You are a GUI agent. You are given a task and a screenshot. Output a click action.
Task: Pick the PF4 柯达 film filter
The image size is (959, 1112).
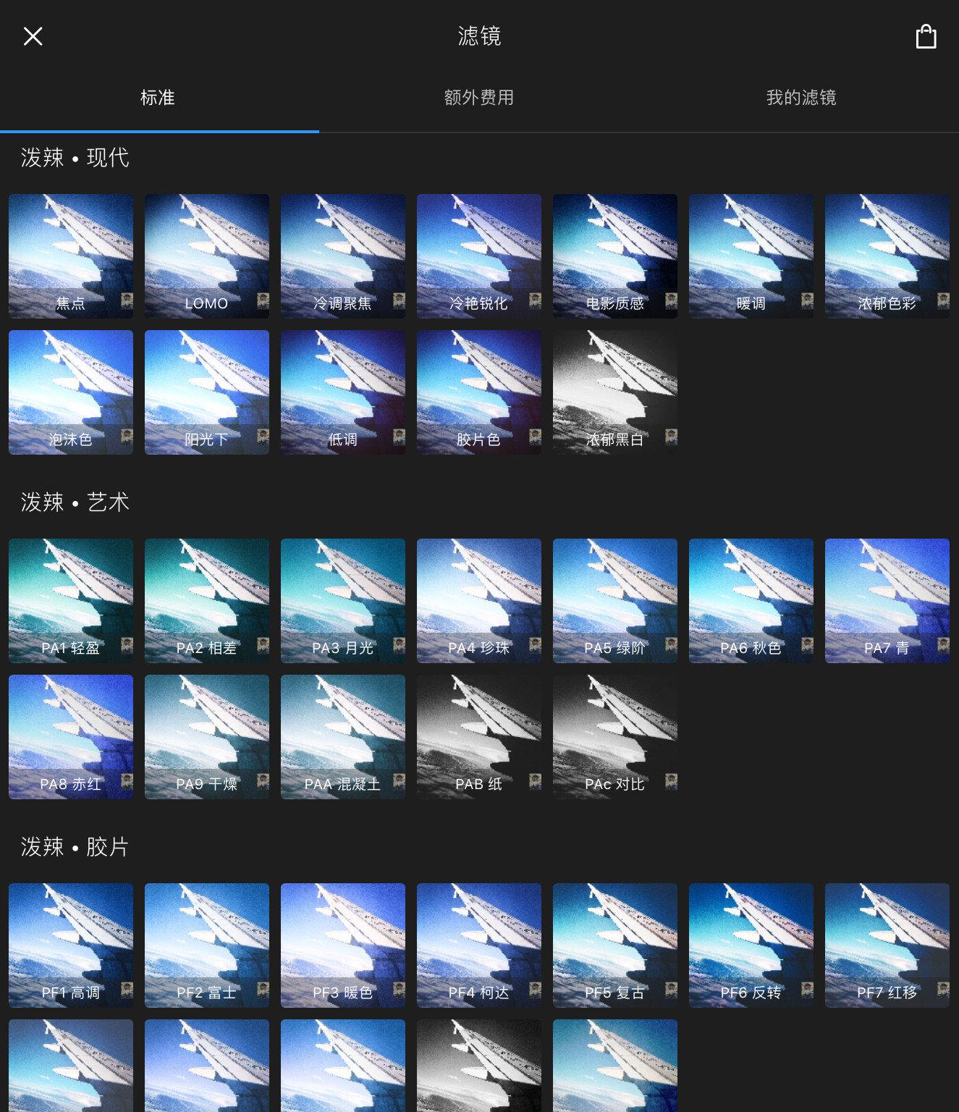[x=479, y=945]
